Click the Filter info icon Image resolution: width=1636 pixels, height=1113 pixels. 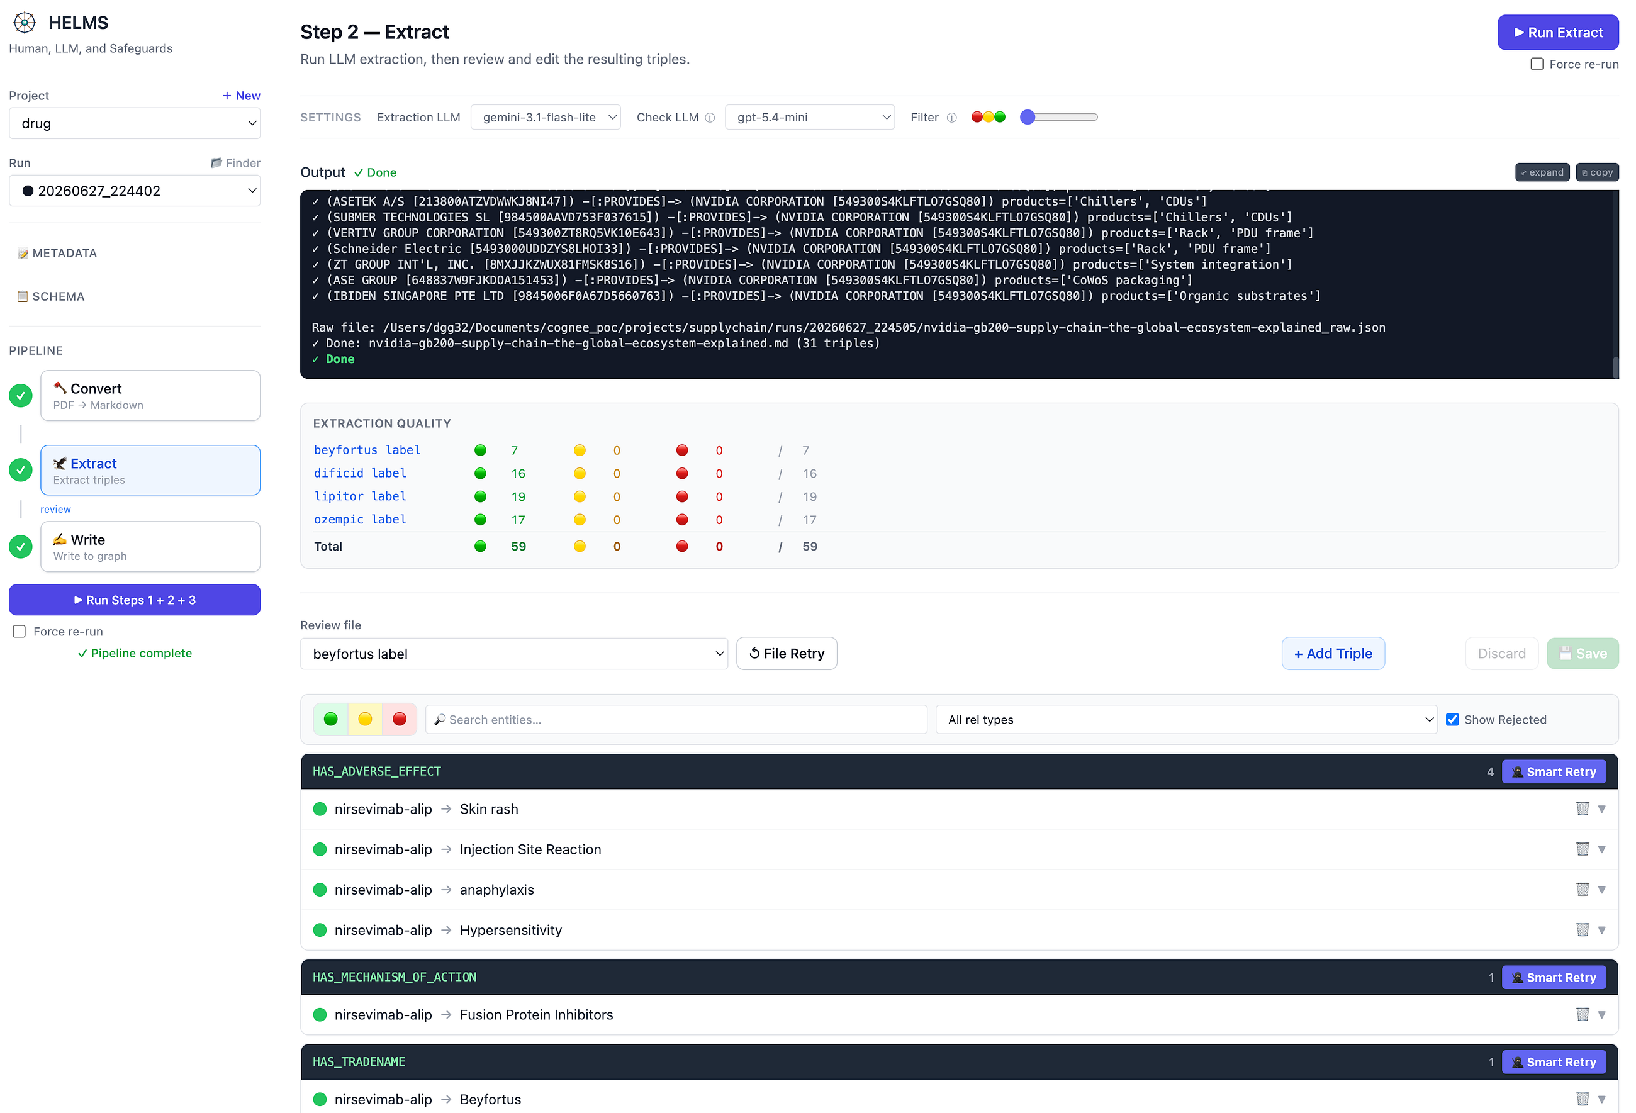point(951,118)
